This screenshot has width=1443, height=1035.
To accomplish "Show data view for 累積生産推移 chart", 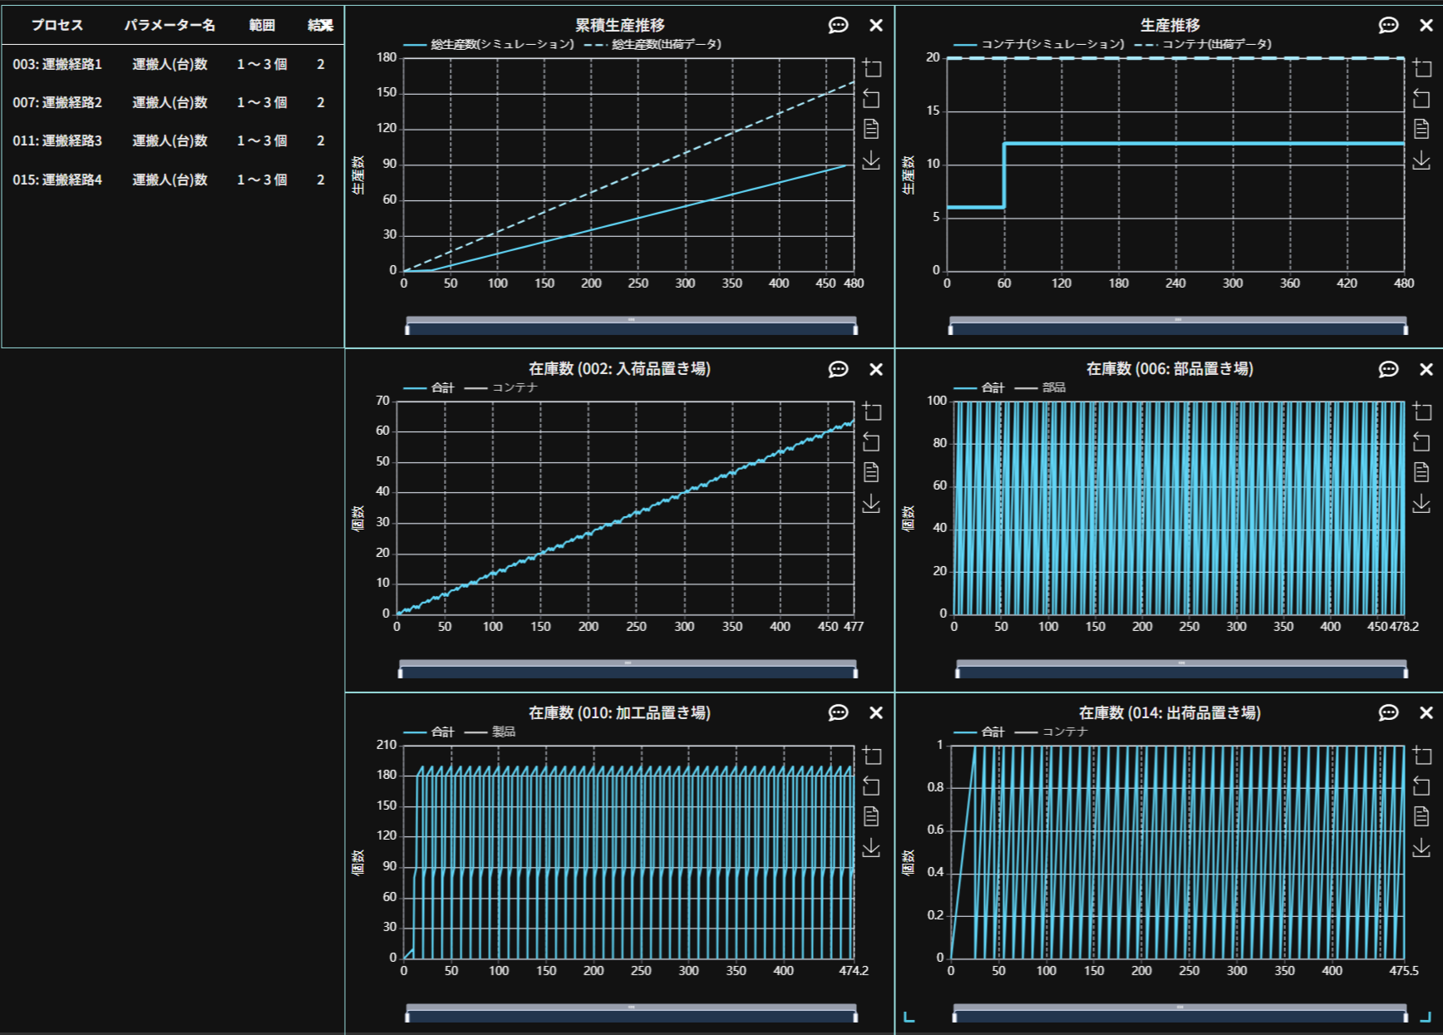I will [871, 130].
